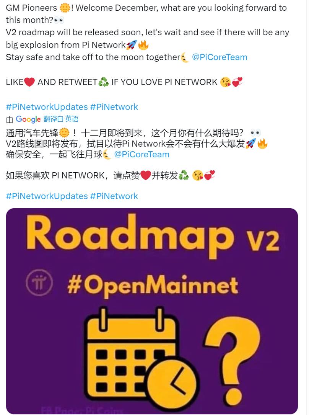Click the sun emoji after GM Pioneers

pos(65,8)
